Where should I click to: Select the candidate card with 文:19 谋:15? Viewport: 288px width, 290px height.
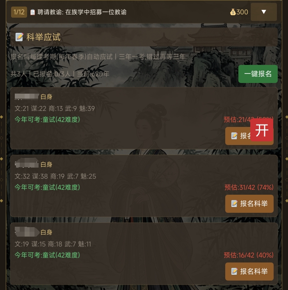(144, 253)
